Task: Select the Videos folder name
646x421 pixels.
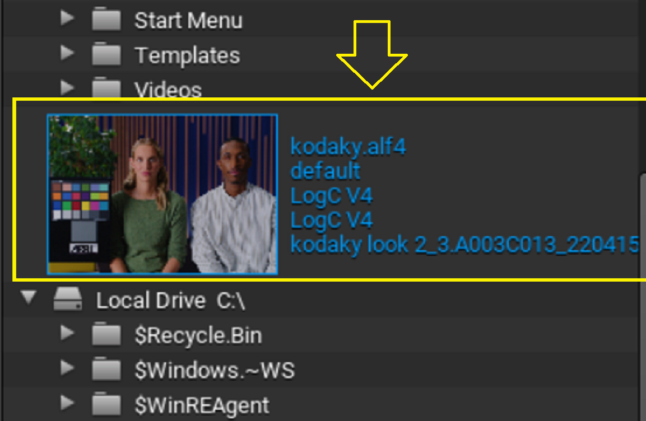Action: coord(168,89)
